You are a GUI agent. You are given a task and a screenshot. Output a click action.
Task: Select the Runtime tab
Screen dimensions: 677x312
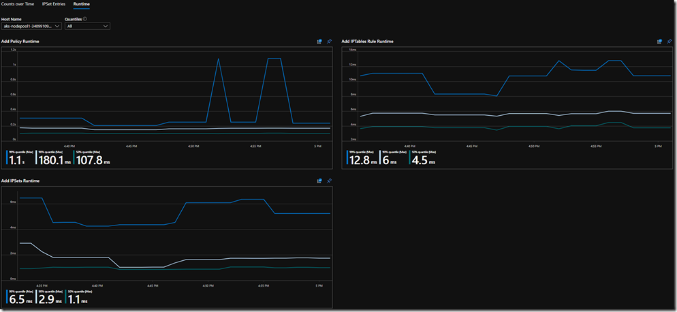82,3
